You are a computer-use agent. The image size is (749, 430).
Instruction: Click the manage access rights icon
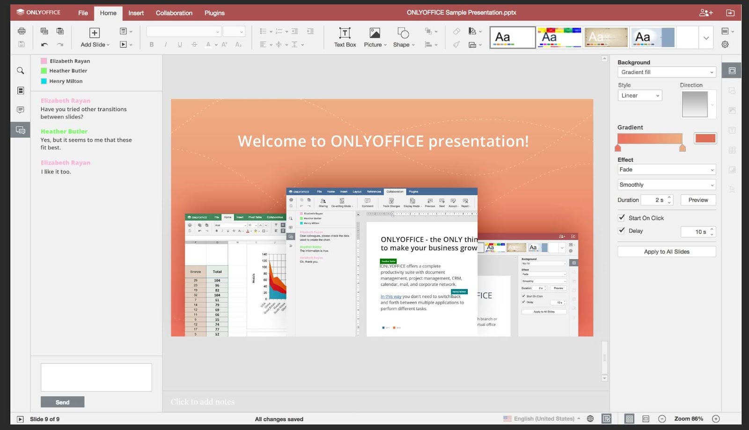click(x=706, y=13)
